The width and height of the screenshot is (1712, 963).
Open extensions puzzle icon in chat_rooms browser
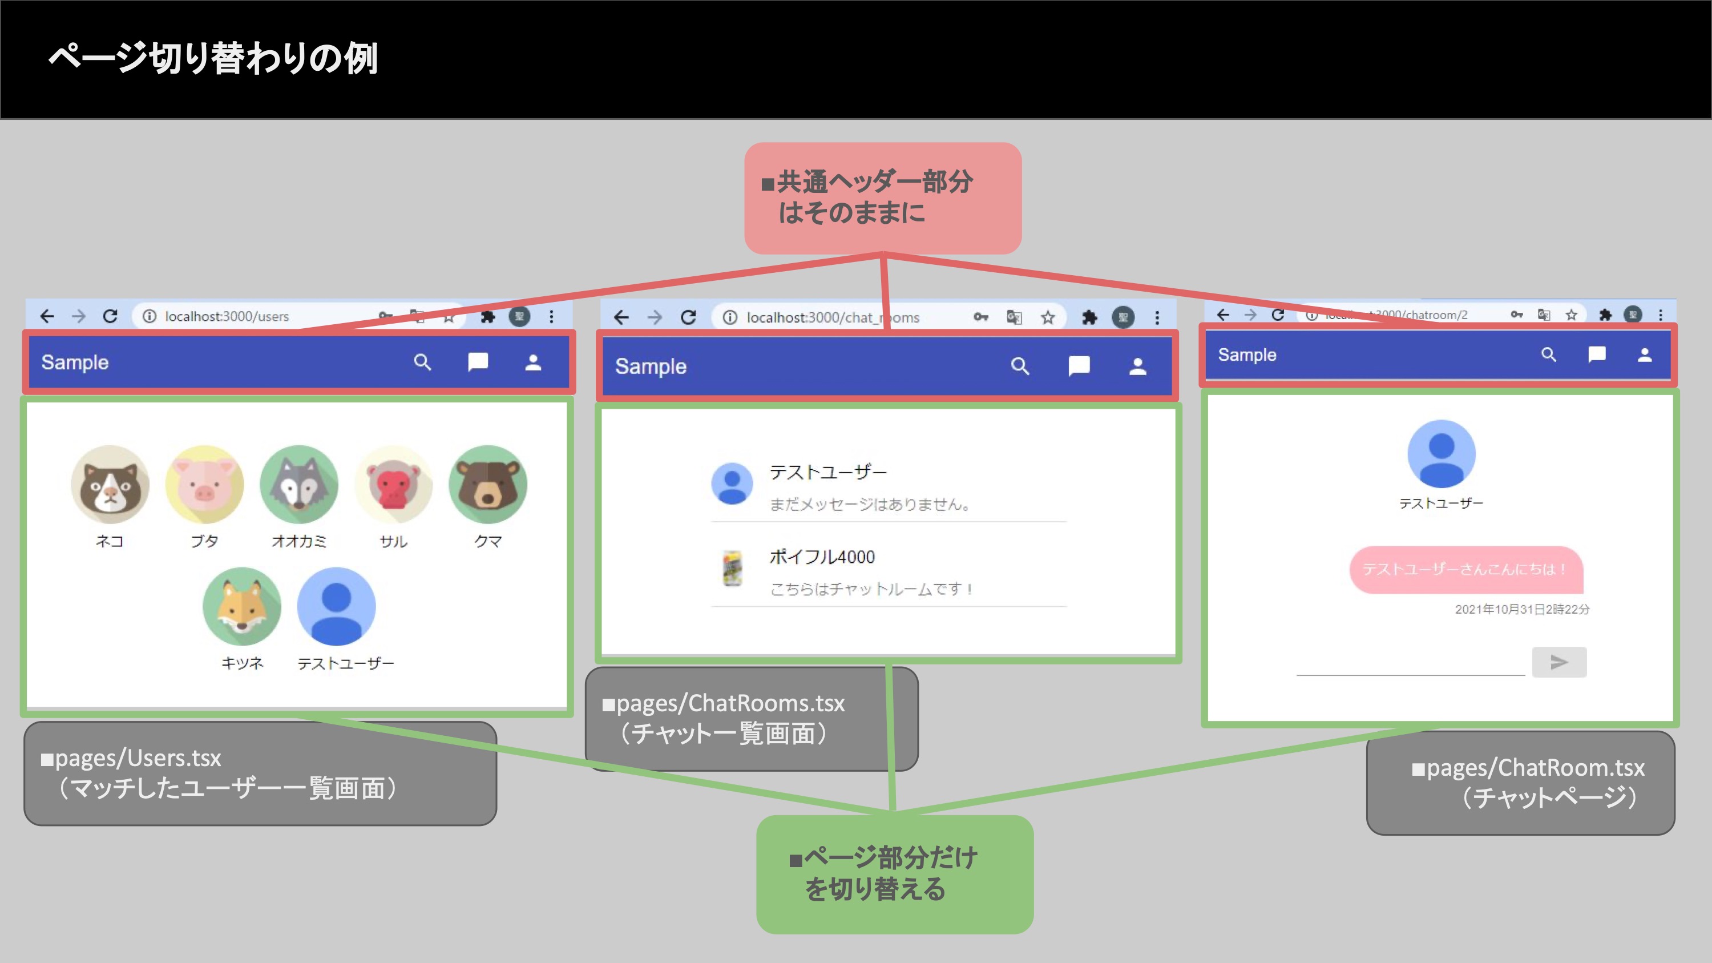point(1089,318)
